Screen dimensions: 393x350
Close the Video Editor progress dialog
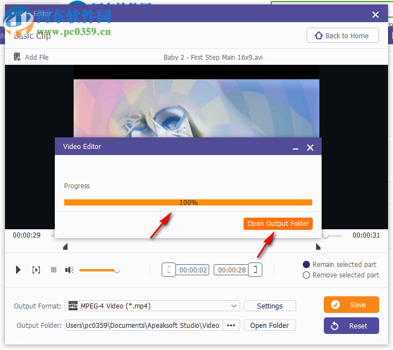[311, 148]
